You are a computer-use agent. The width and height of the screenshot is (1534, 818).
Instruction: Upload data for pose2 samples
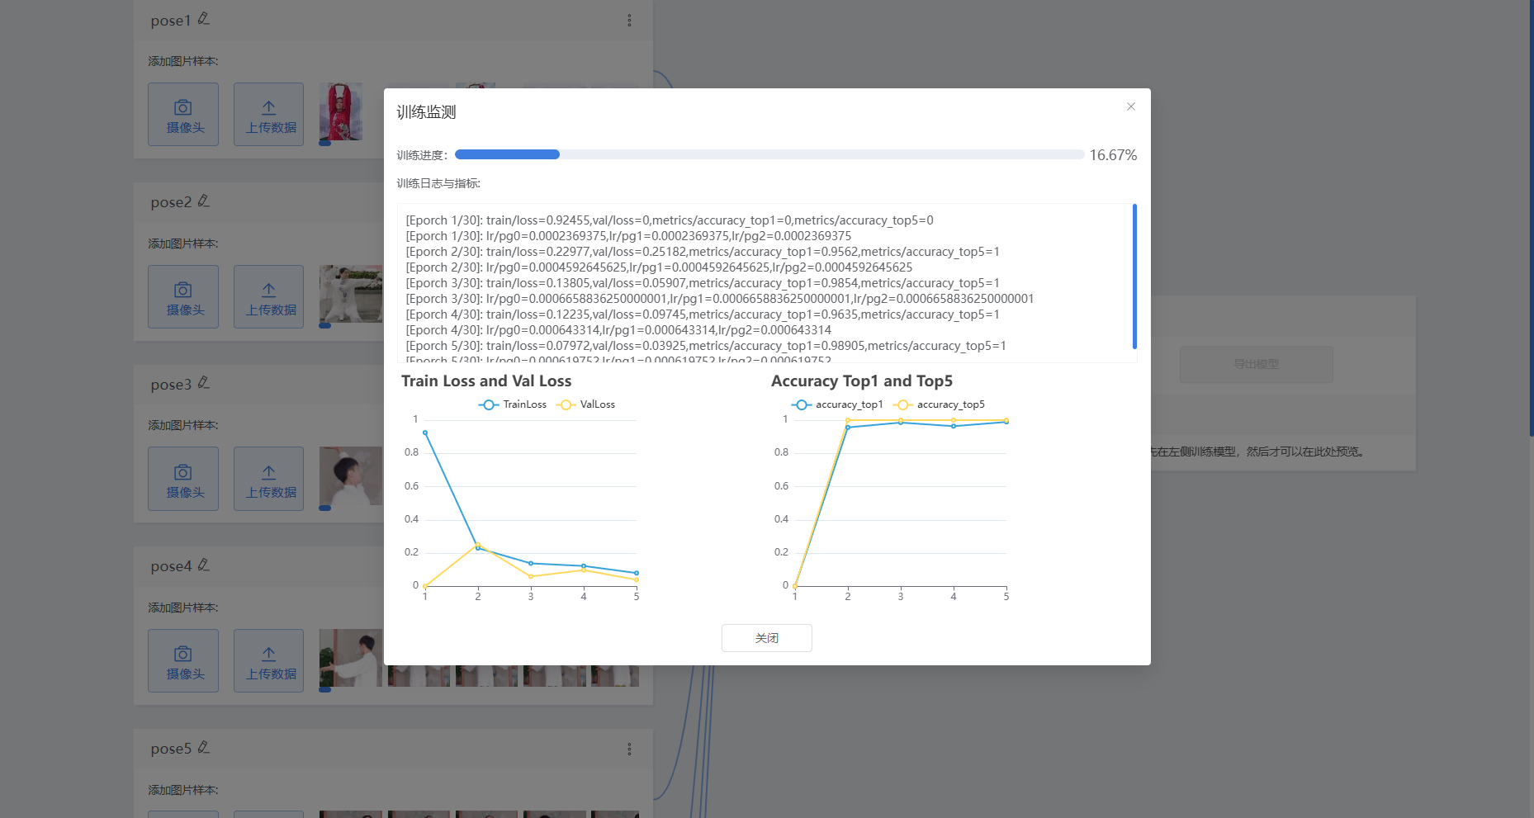(x=269, y=297)
